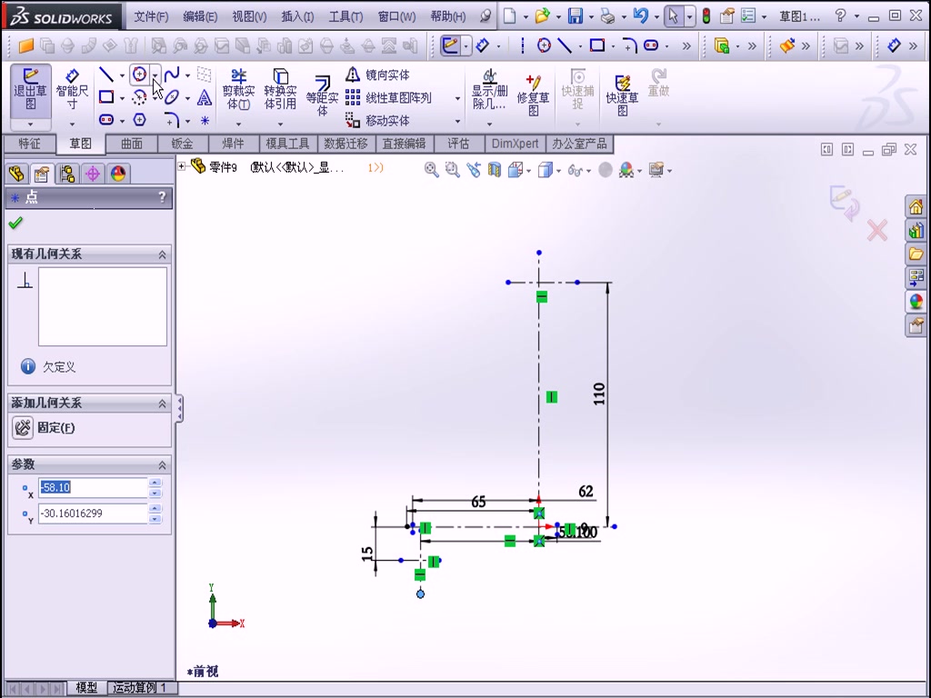Click Convert Entities (转换实体引用) tool
The width and height of the screenshot is (931, 698).
[280, 89]
